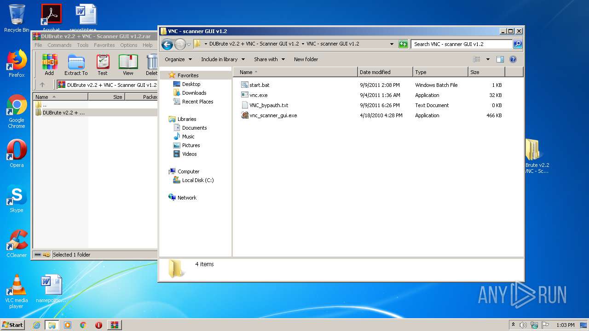This screenshot has width=589, height=331.
Task: Select the Skype desktop shortcut
Action: [x=17, y=199]
